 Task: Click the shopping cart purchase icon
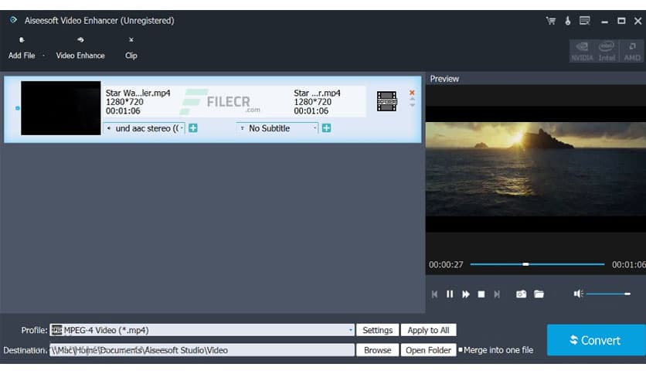[x=551, y=21]
